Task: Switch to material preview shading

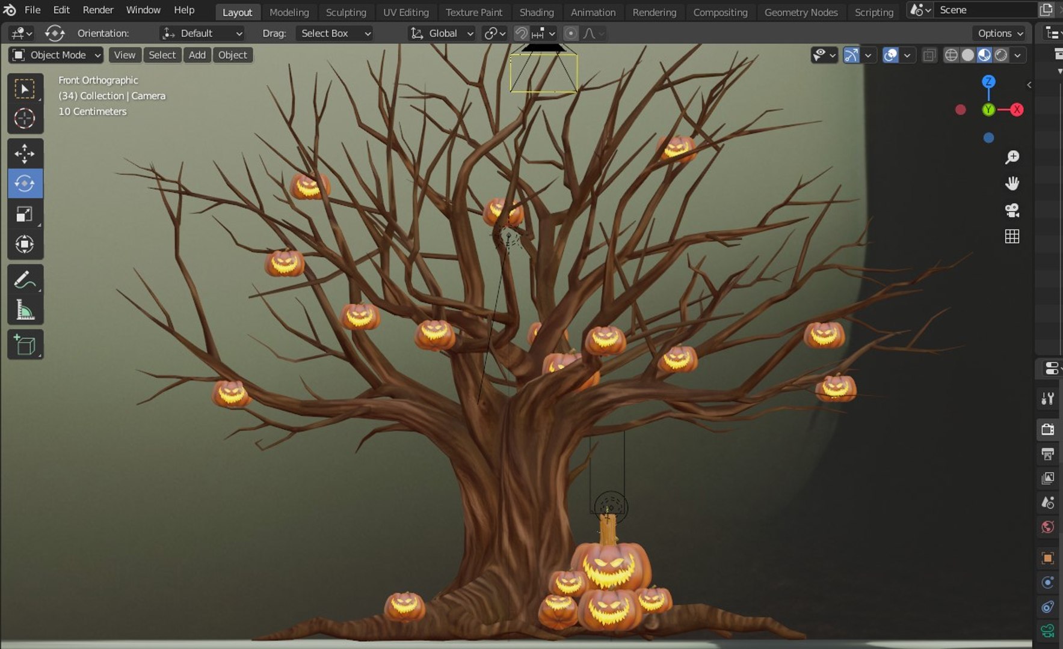Action: 984,55
